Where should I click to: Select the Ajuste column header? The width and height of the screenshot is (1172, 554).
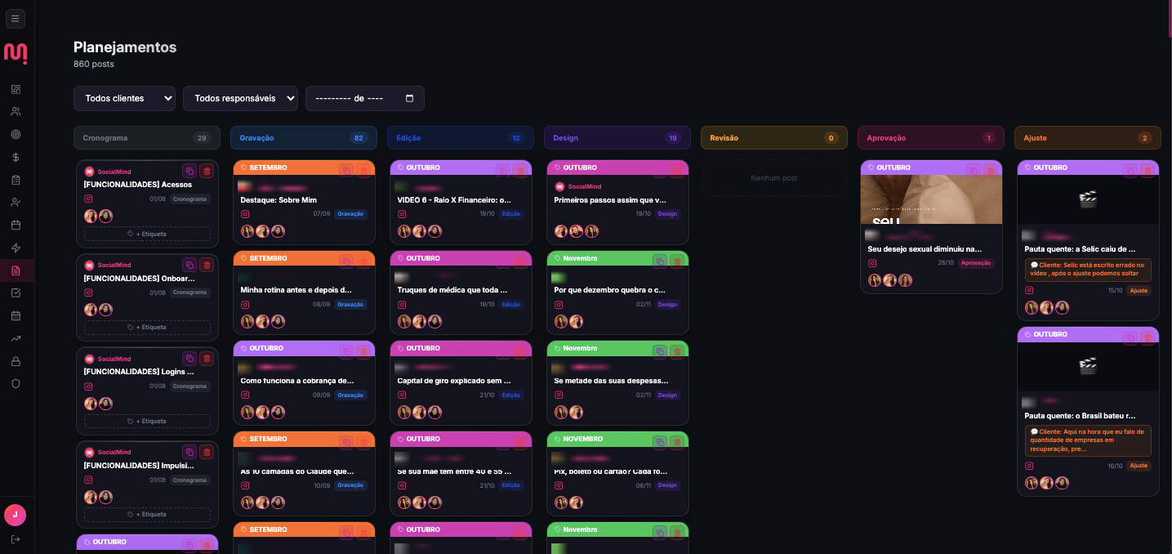tap(1088, 138)
